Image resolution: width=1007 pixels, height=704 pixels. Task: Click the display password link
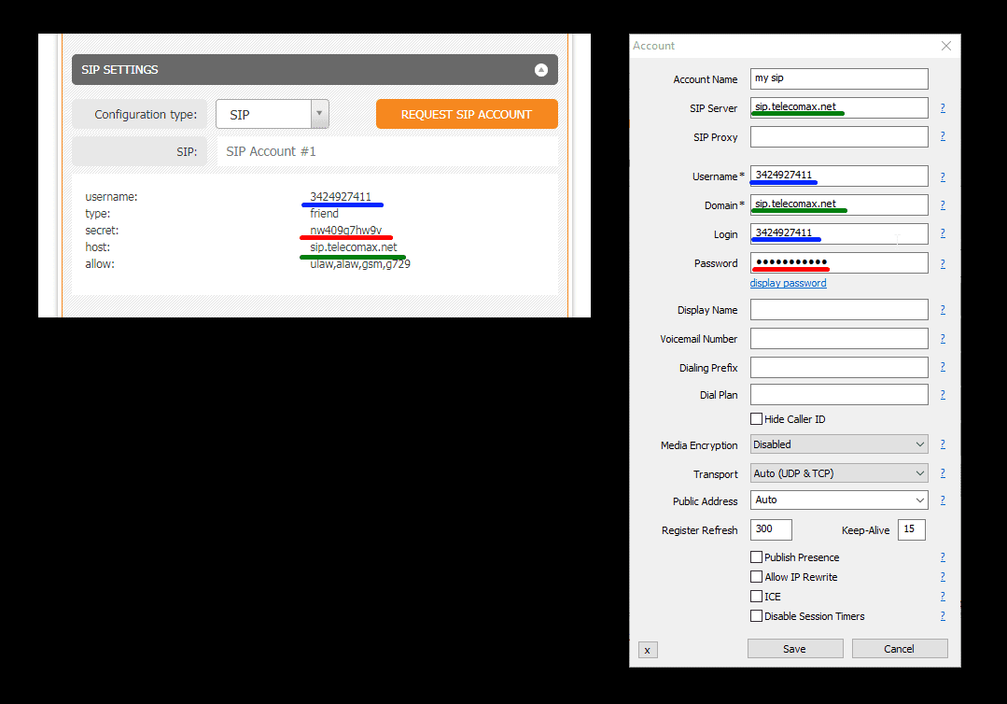pyautogui.click(x=788, y=283)
